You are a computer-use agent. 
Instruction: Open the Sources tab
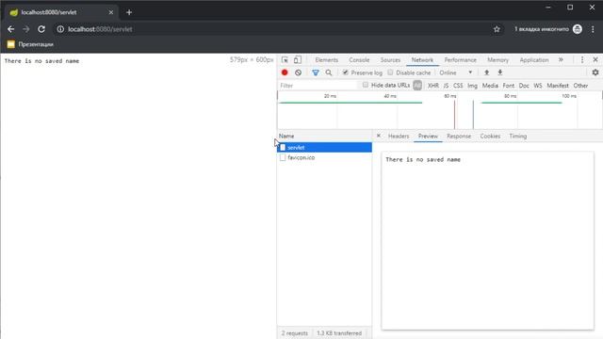(390, 60)
